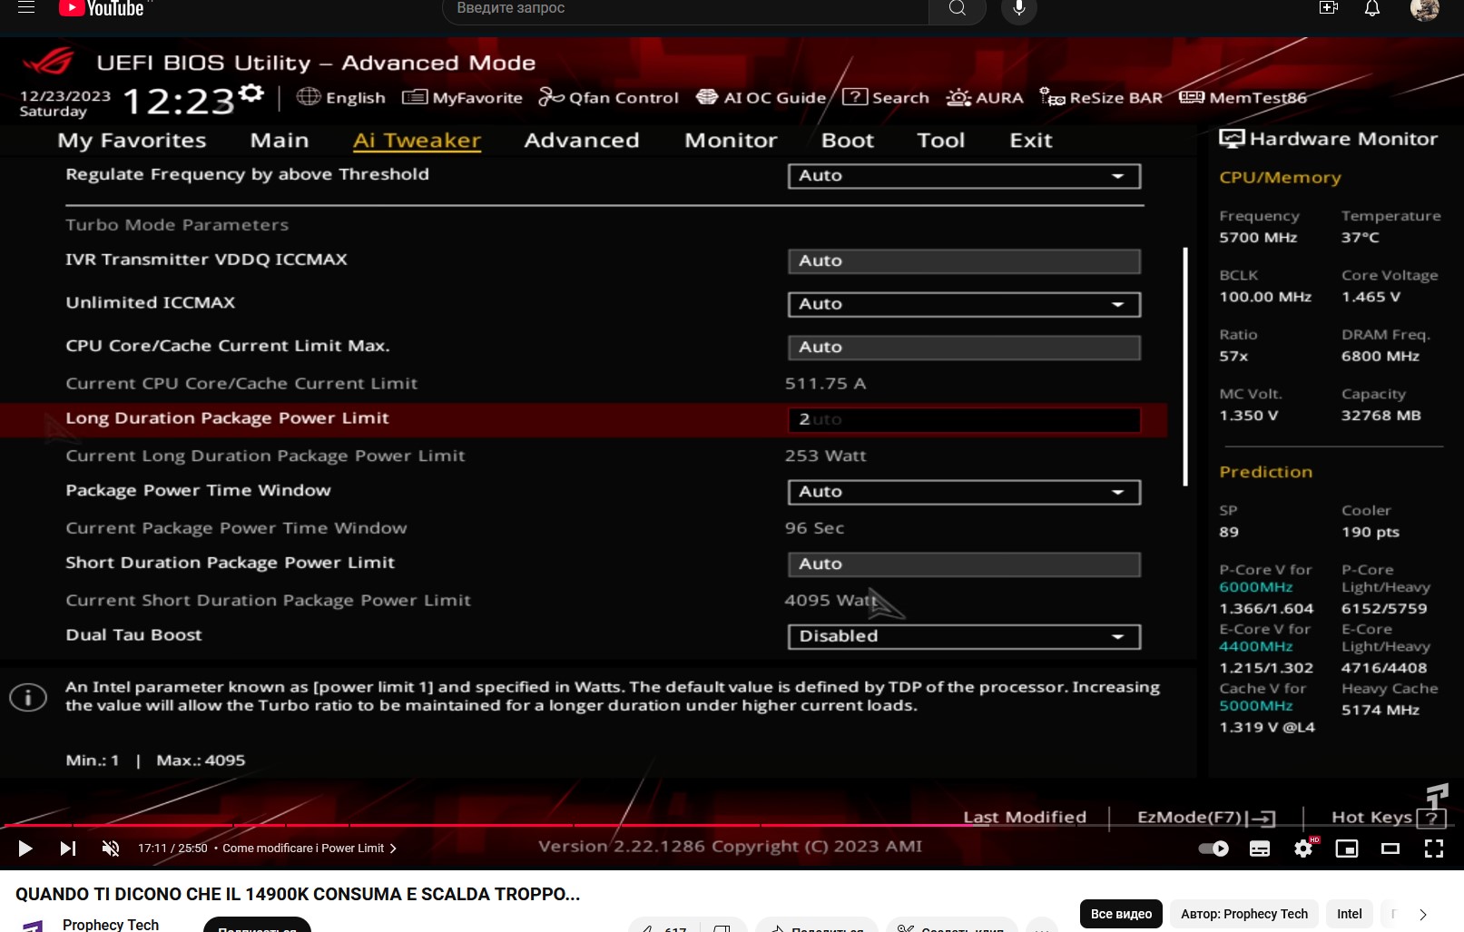The width and height of the screenshot is (1464, 932).
Task: Click the Short Duration Package Power Limit field
Action: [964, 564]
